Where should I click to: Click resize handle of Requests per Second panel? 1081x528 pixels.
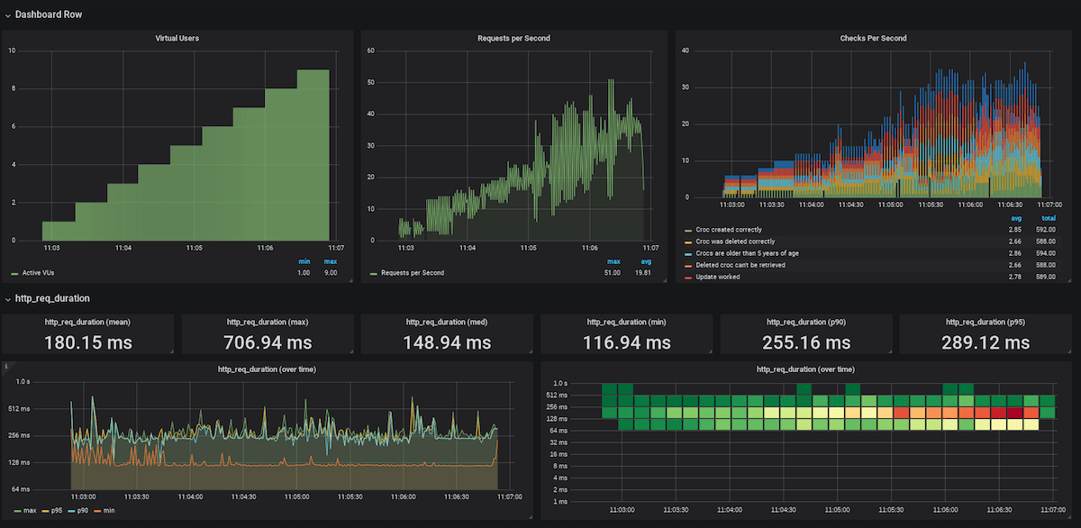tap(663, 279)
